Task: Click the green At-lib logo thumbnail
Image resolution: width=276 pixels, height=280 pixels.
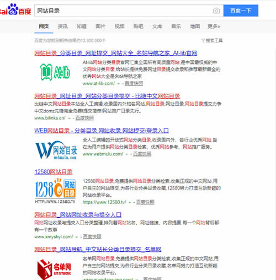Action: pyautogui.click(x=55, y=72)
